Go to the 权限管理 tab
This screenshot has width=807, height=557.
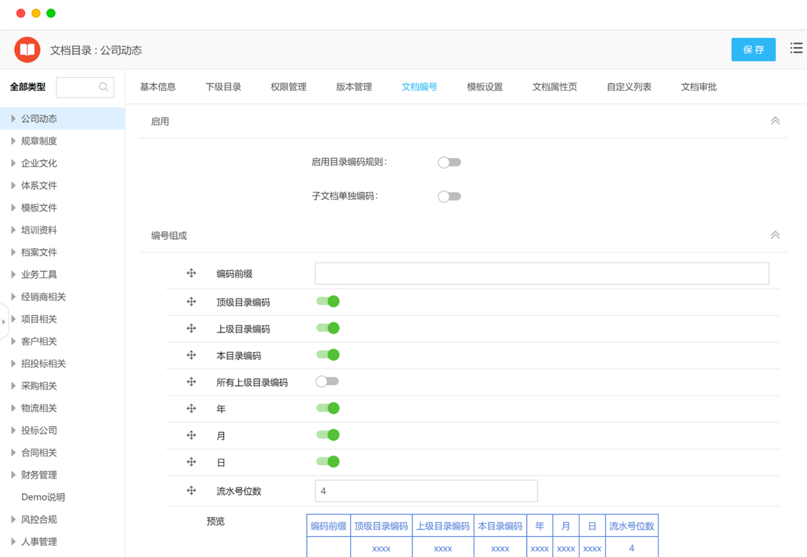(x=289, y=87)
